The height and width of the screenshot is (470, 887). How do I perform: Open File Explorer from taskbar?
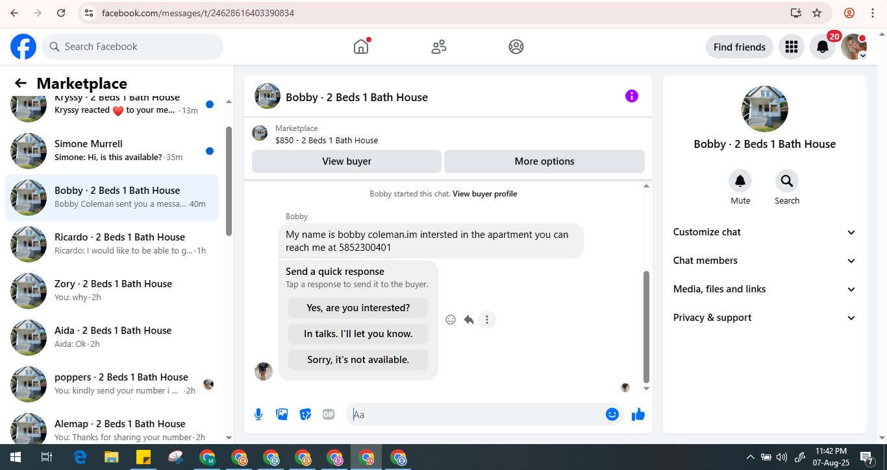click(x=112, y=457)
